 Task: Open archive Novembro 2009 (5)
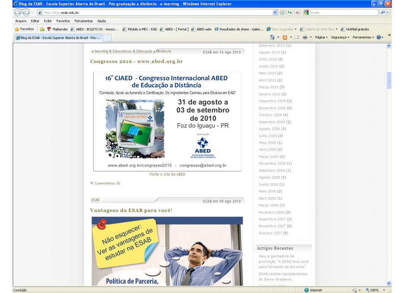point(275,108)
